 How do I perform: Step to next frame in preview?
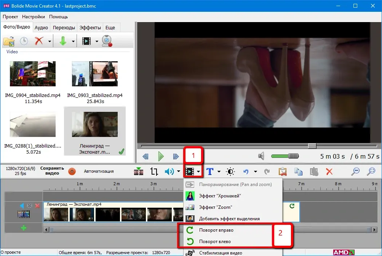(x=176, y=156)
